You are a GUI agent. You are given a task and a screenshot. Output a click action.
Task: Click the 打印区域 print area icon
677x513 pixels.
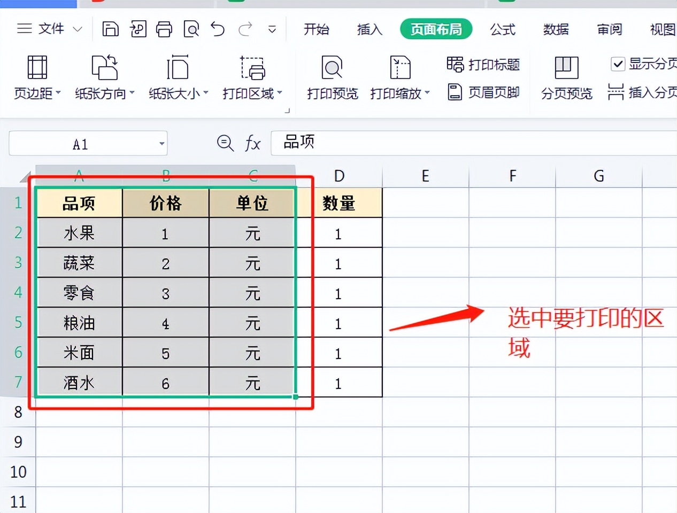tap(252, 67)
